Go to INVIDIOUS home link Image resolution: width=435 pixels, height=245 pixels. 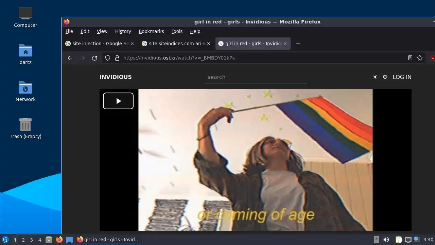116,77
